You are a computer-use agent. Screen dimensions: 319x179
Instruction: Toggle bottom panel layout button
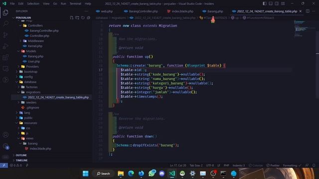tap(271, 3)
